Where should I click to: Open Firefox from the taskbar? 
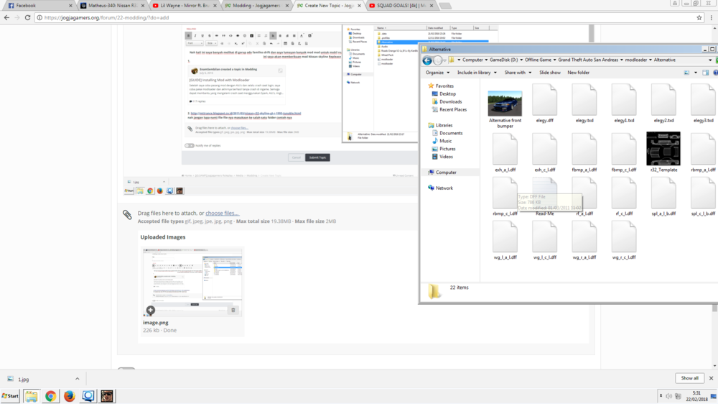point(69,396)
